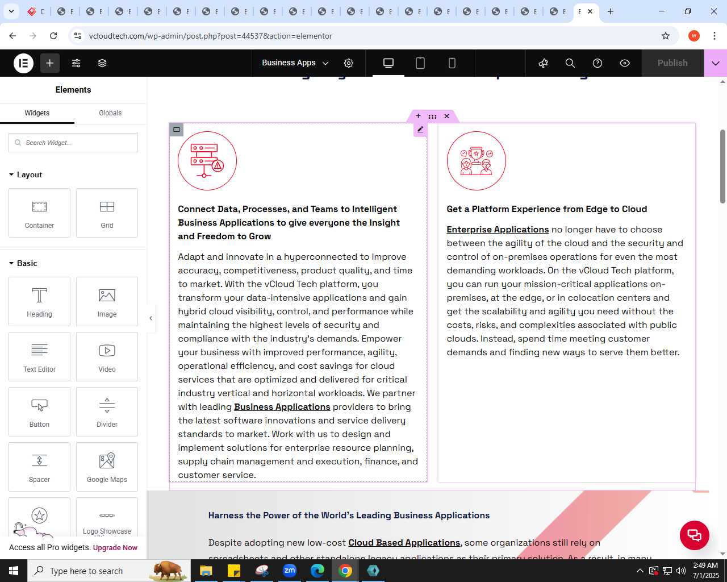The width and height of the screenshot is (727, 582).
Task: Click the Add Element plus button
Action: pos(50,63)
